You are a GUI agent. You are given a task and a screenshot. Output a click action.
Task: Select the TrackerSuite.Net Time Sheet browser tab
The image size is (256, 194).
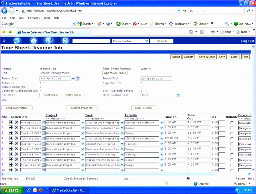[53, 32]
